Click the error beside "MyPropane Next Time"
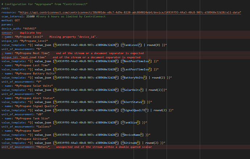 [x=100, y=53]
